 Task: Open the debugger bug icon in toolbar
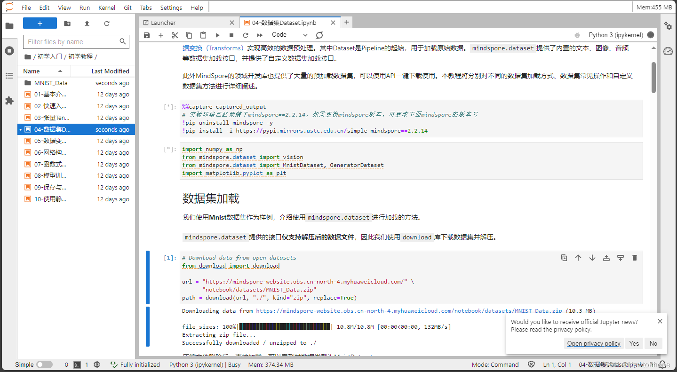tap(577, 35)
